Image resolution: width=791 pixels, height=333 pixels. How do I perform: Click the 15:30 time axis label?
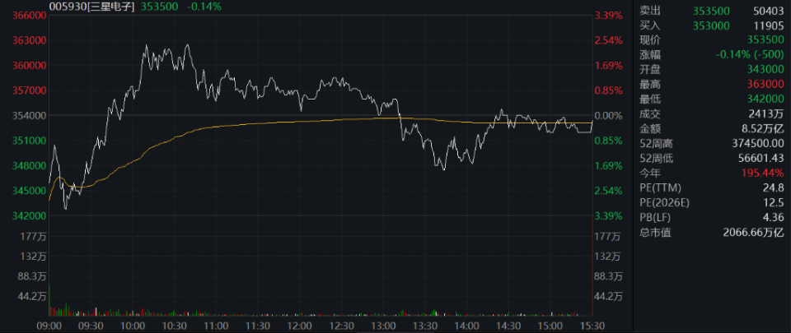pos(592,325)
